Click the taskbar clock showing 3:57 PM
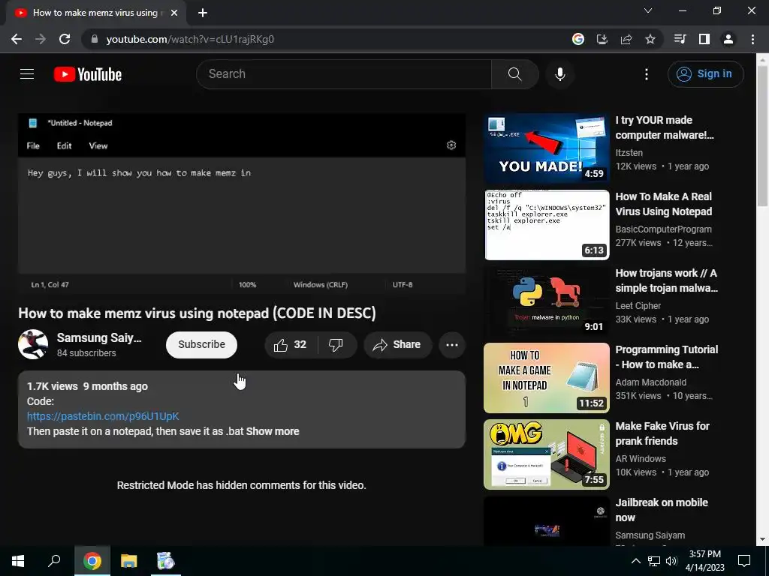Screen dimensions: 769x576 pyautogui.click(x=704, y=561)
